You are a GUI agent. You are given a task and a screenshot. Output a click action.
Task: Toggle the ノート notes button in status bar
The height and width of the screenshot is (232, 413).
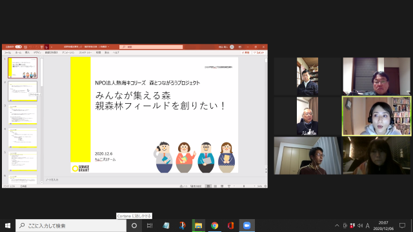click(183, 186)
